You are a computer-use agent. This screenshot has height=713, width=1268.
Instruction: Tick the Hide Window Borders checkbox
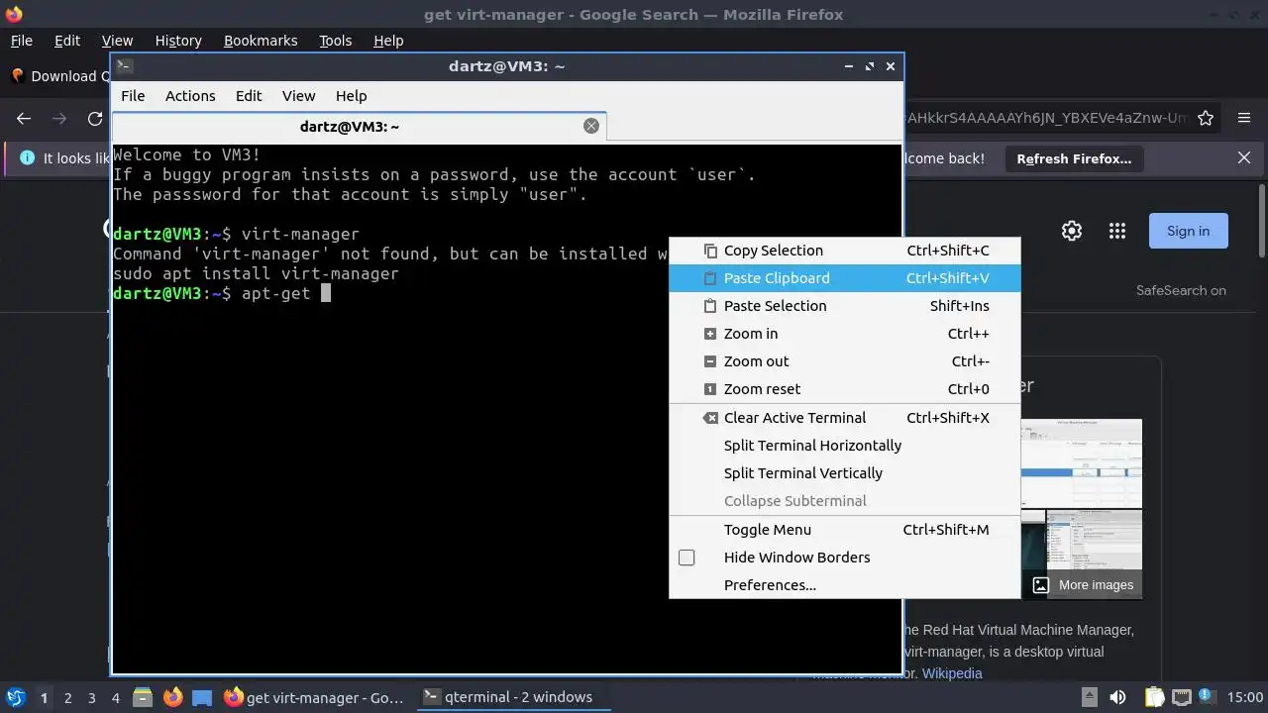coord(687,558)
